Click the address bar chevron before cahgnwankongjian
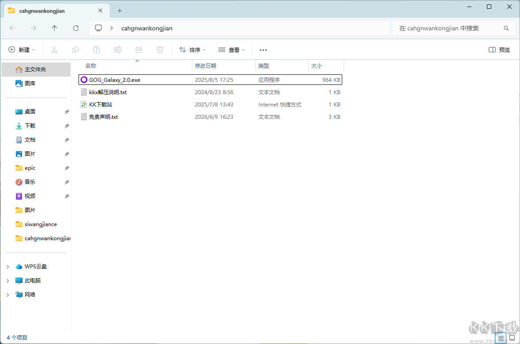Screen dimensions: 520x344 (x=112, y=28)
